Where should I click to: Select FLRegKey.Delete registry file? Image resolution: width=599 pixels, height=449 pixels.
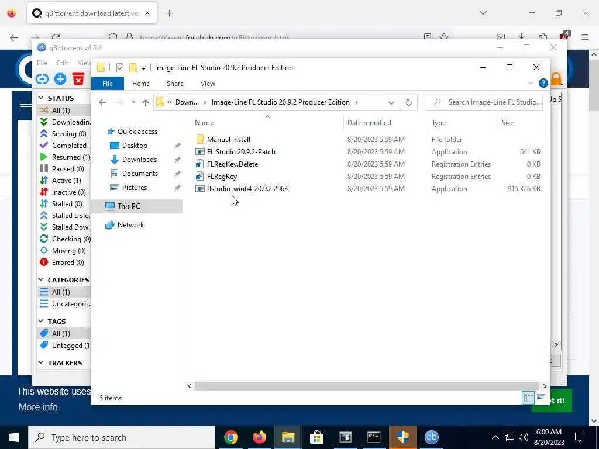tap(232, 164)
